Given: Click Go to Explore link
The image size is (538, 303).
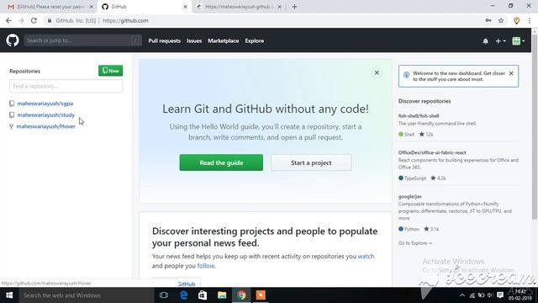Looking at the screenshot, I should [415, 243].
